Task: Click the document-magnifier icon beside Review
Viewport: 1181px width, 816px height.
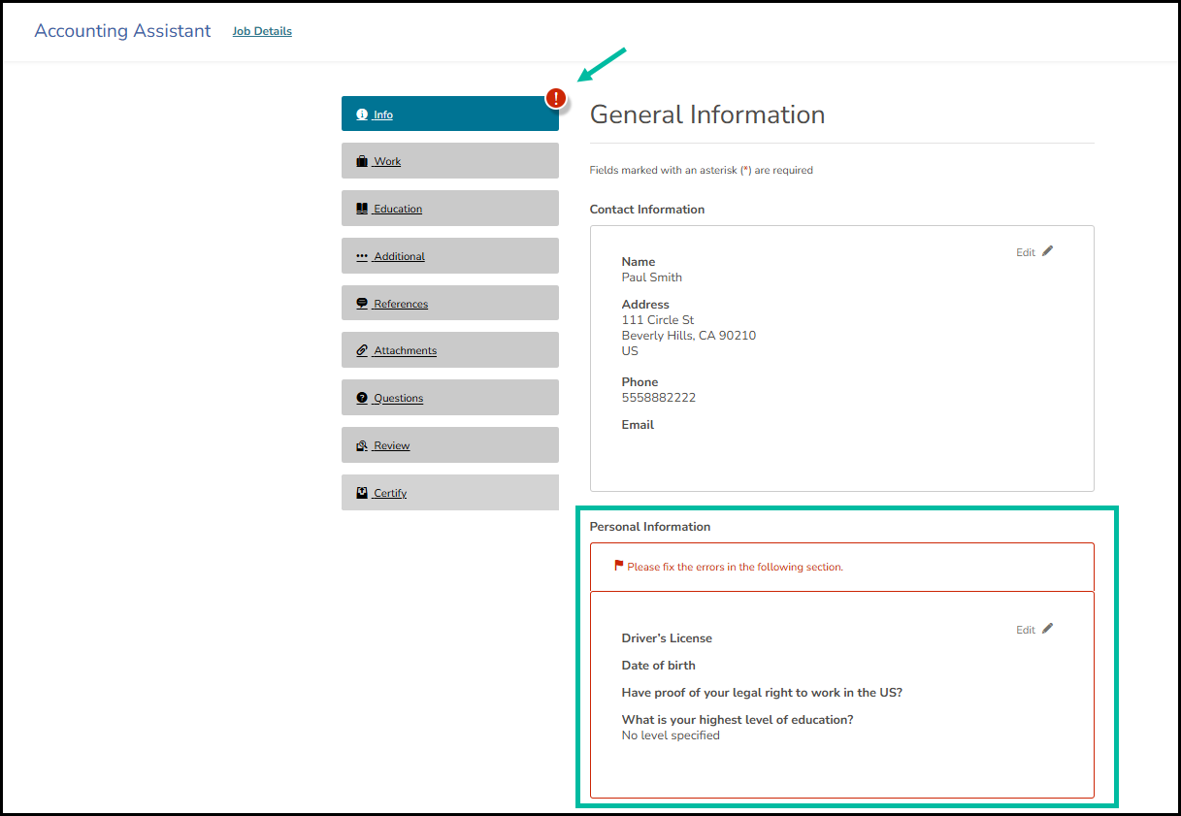Action: pyautogui.click(x=362, y=444)
